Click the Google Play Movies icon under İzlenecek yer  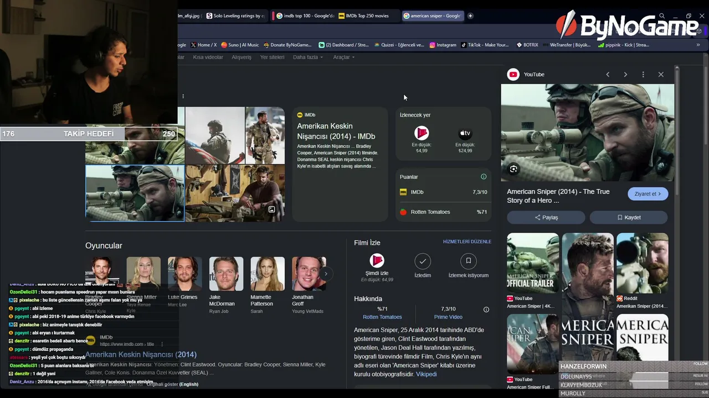point(422,133)
